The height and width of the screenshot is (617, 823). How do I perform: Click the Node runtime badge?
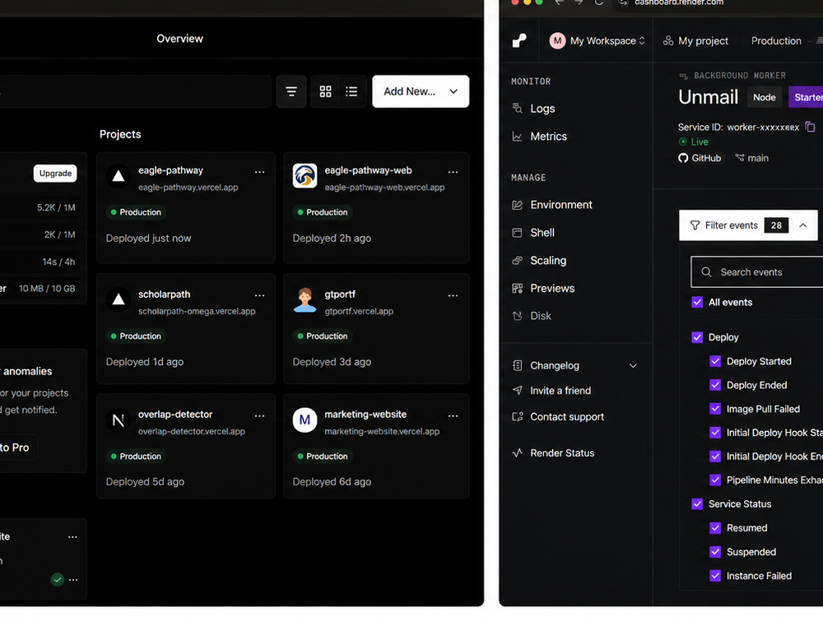tap(765, 98)
